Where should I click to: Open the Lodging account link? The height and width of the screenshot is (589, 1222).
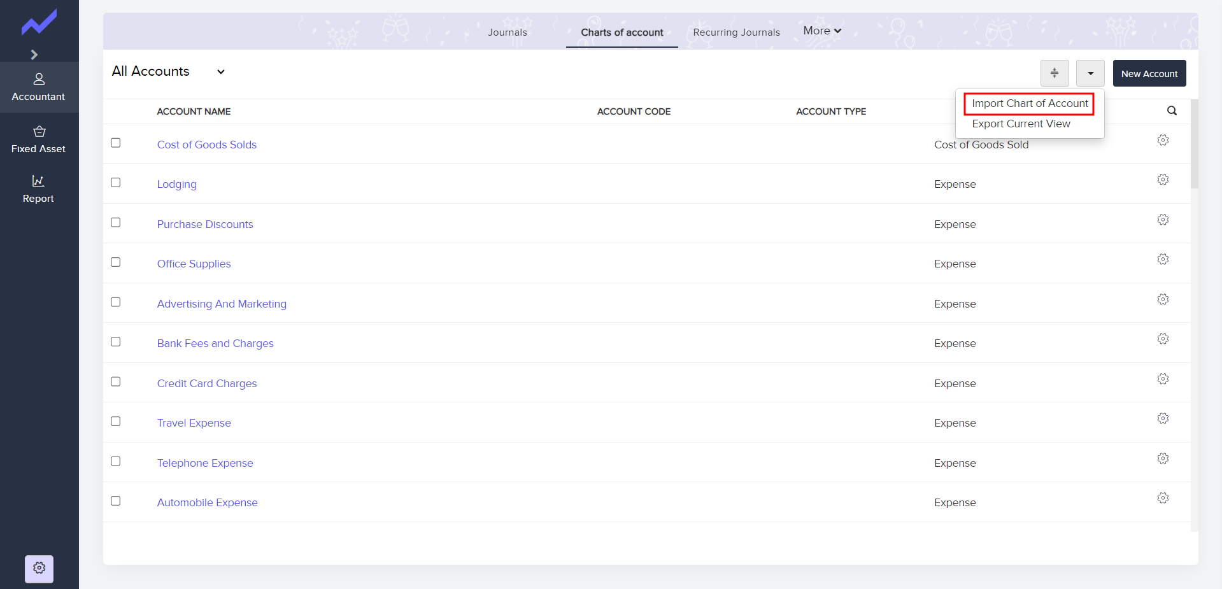pyautogui.click(x=177, y=184)
